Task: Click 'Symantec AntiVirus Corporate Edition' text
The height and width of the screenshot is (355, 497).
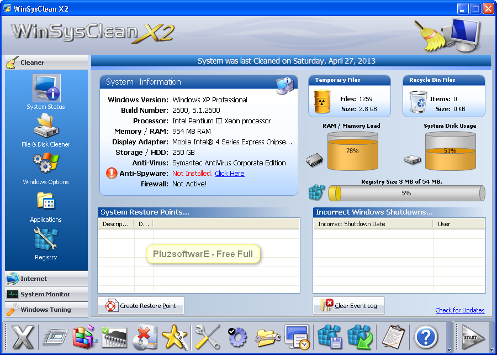Action: pyautogui.click(x=229, y=163)
